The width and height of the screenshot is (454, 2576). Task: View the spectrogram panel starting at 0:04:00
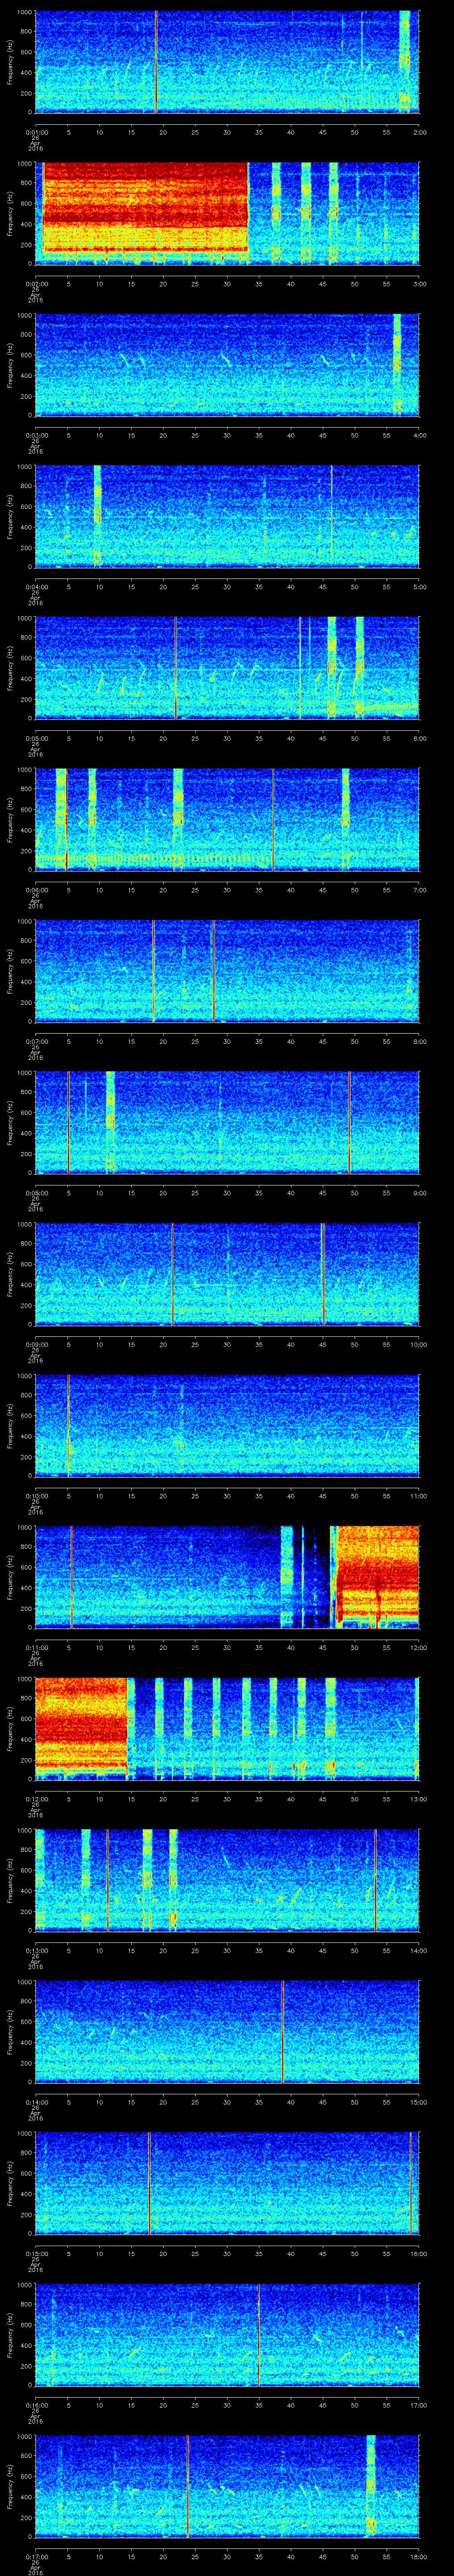pos(227,516)
